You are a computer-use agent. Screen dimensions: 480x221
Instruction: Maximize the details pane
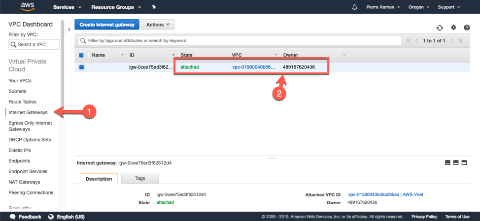click(464, 162)
